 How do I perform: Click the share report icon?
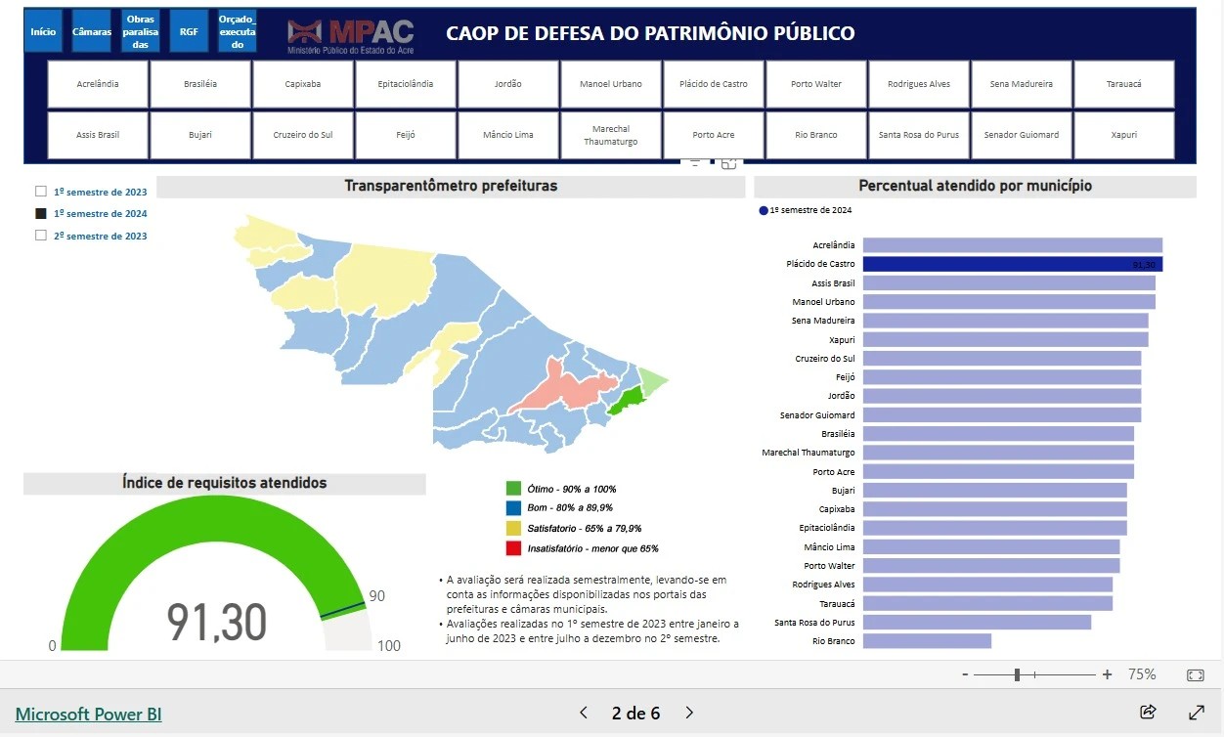point(1148,713)
